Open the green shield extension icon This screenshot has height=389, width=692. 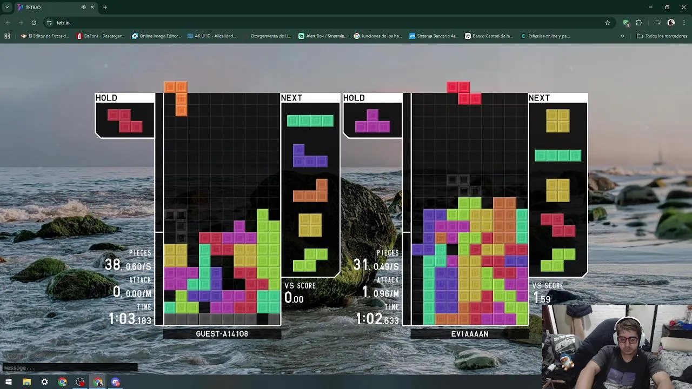(x=626, y=23)
